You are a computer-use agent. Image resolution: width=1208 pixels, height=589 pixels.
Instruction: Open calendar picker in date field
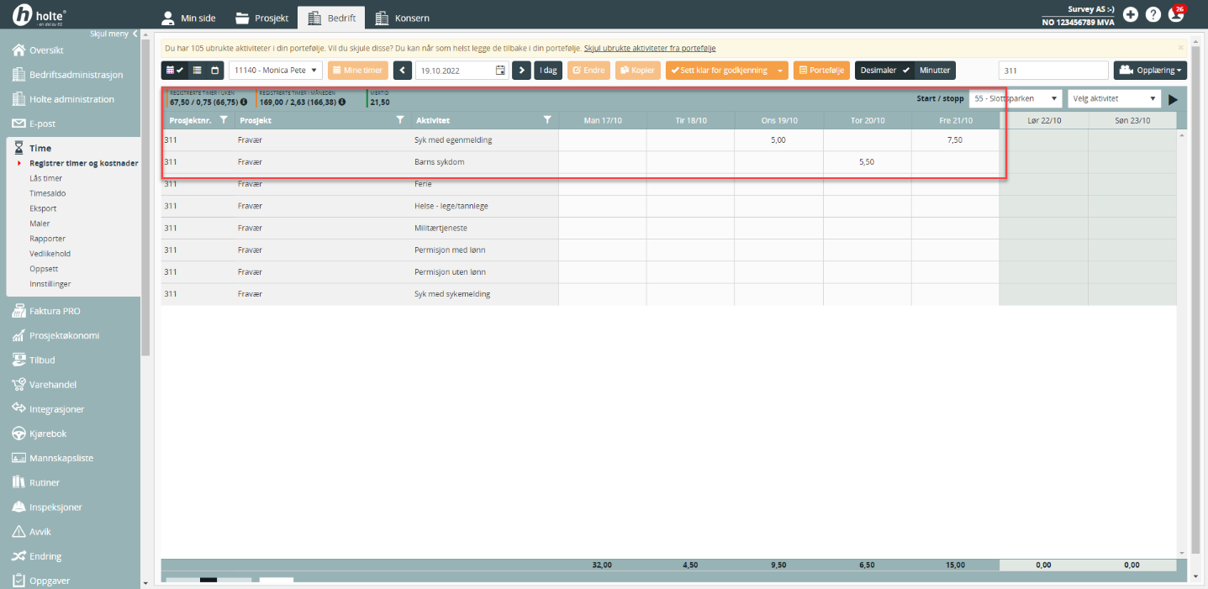click(500, 71)
